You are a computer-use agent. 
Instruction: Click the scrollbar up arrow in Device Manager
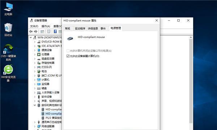coord(191,37)
